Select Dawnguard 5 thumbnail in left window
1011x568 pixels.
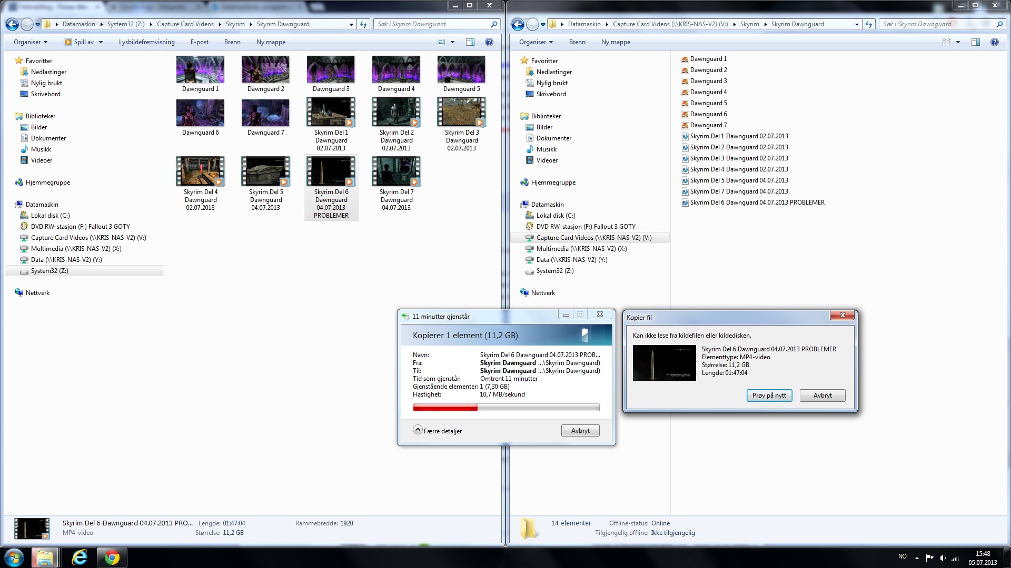[461, 69]
